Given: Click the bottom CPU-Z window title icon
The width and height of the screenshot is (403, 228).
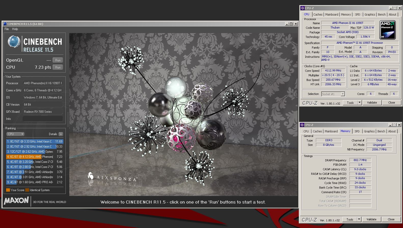Looking at the screenshot, I should [302, 125].
